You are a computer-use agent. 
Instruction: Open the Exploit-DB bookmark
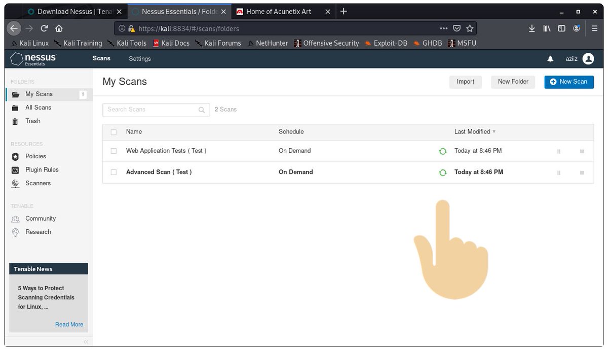tap(386, 43)
